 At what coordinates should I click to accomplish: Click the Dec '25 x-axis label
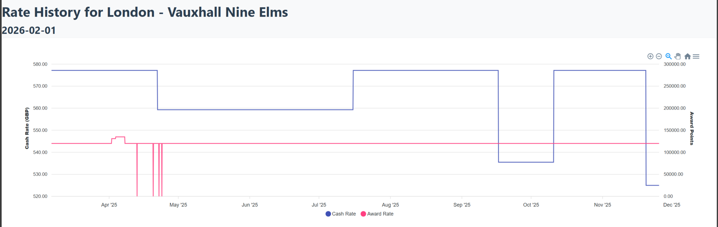672,205
